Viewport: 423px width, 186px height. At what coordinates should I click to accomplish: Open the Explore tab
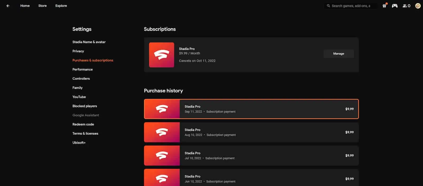[61, 6]
